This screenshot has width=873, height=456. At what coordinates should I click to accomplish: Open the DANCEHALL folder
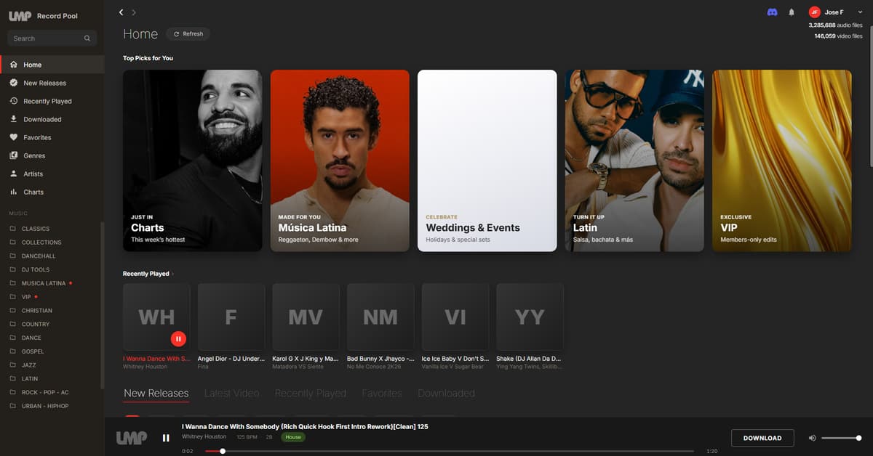39,256
